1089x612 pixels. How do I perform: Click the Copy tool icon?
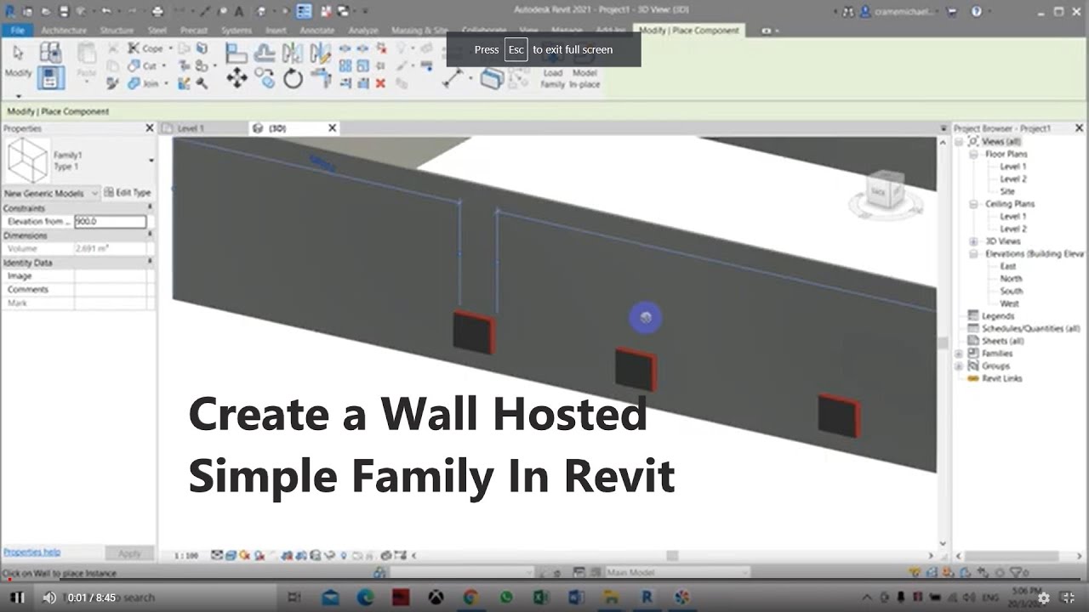pyautogui.click(x=265, y=79)
